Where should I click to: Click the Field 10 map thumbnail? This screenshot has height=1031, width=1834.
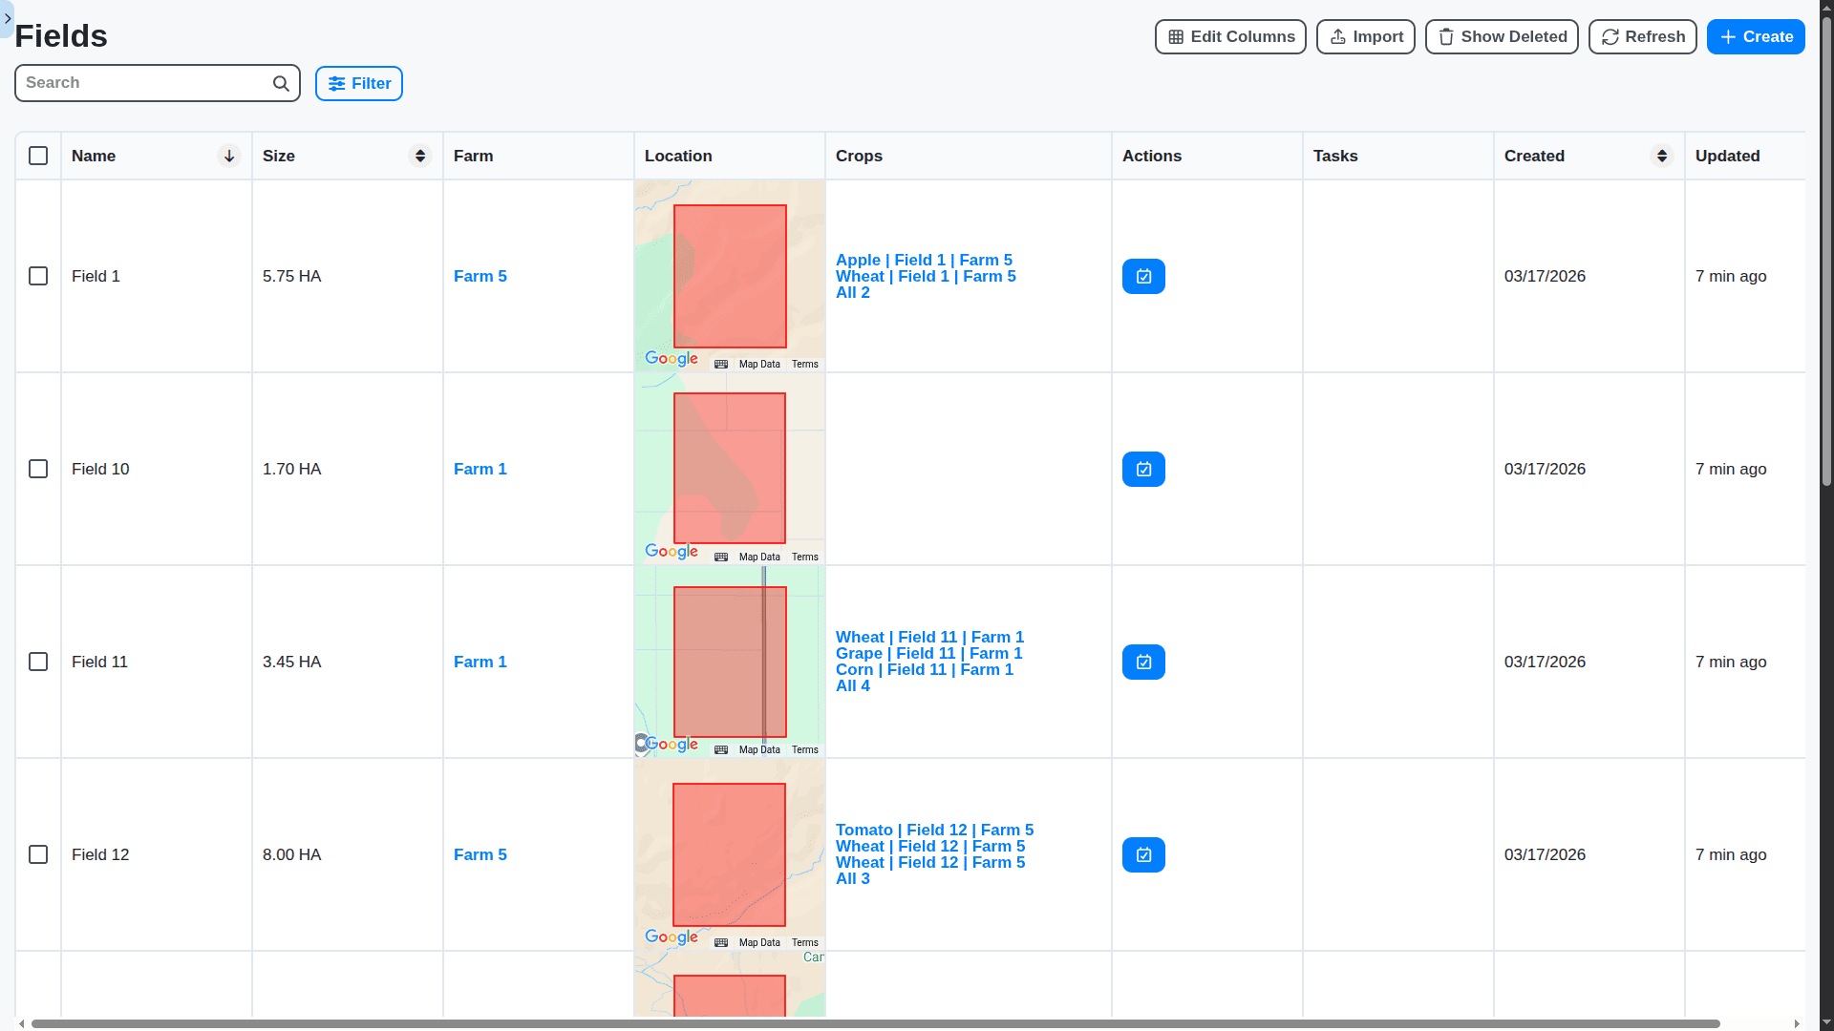(730, 469)
